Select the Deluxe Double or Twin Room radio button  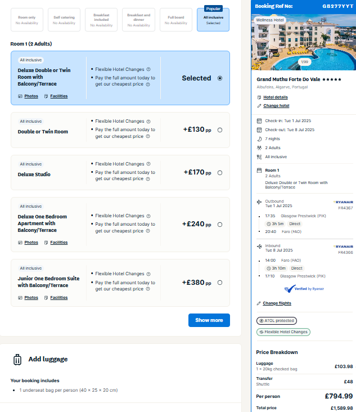pyautogui.click(x=220, y=78)
